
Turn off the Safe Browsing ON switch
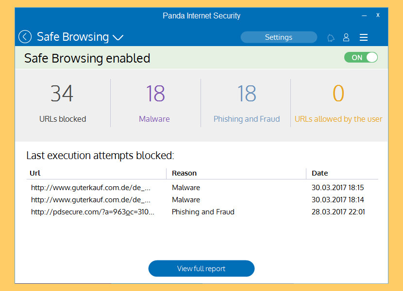[x=361, y=57]
